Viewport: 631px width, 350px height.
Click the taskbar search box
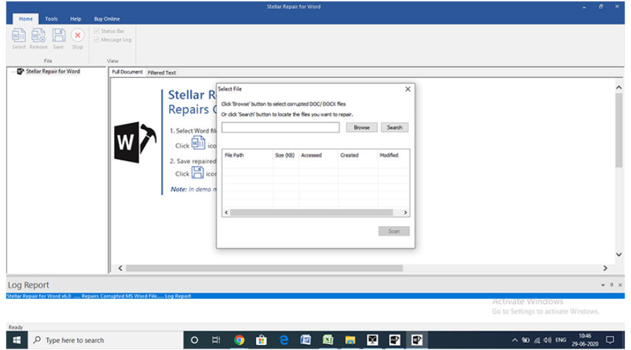coord(105,340)
